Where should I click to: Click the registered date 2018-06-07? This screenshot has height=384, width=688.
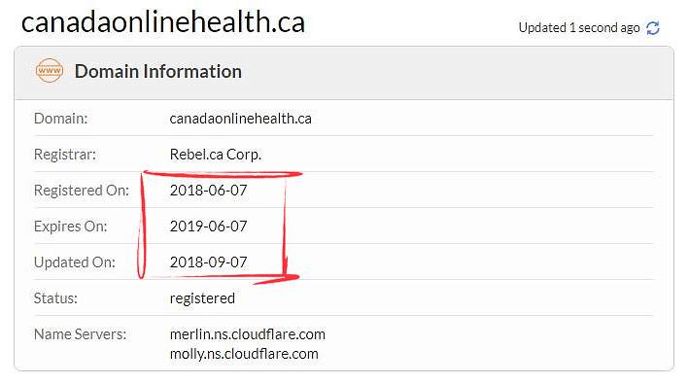(x=208, y=190)
